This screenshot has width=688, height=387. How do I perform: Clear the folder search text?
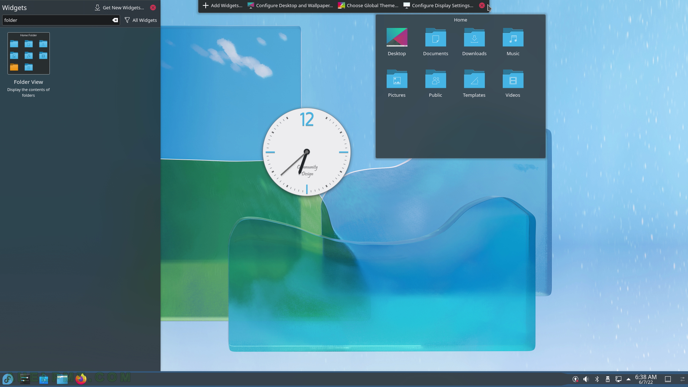pyautogui.click(x=115, y=20)
